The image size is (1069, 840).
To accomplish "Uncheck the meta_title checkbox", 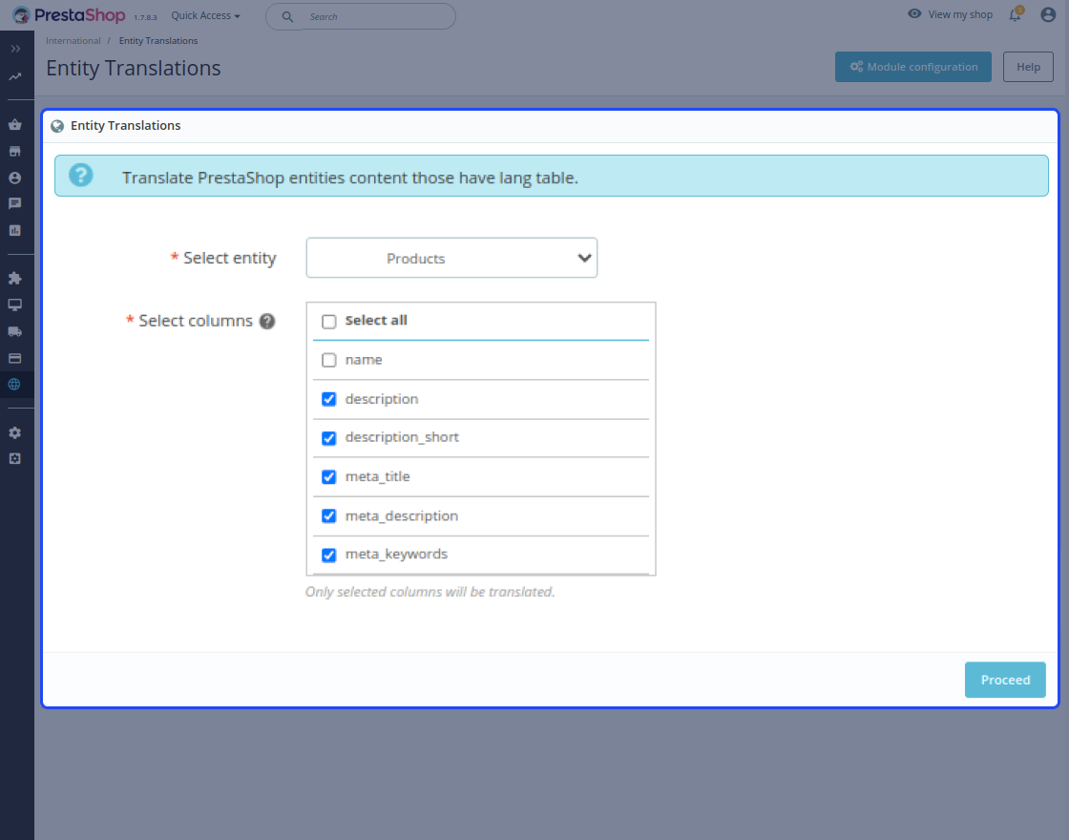I will [x=329, y=477].
